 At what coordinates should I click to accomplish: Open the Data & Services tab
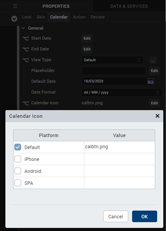pyautogui.click(x=129, y=6)
